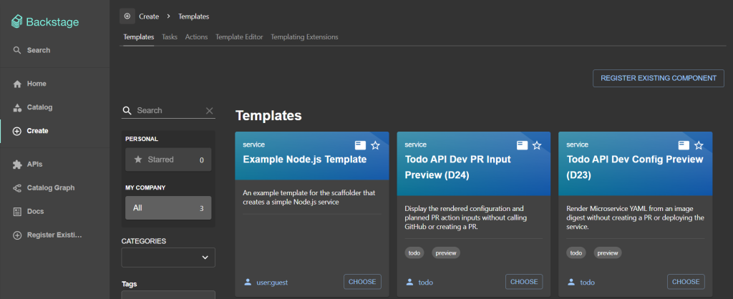Expand the Categories dropdown
This screenshot has height=299, width=733.
pyautogui.click(x=168, y=258)
